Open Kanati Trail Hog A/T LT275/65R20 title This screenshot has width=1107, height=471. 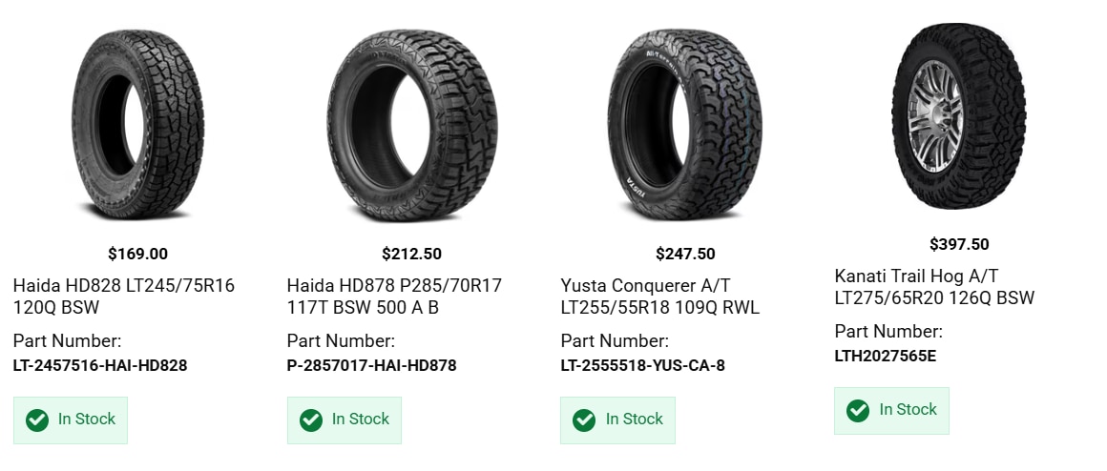coord(934,287)
